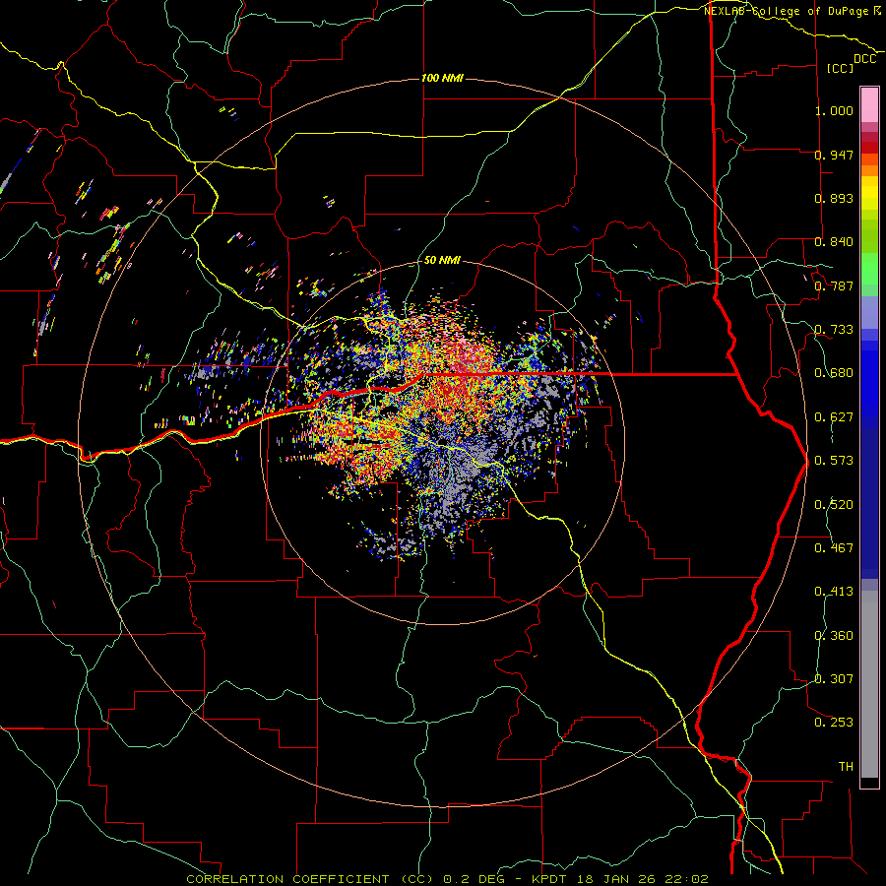Image resolution: width=886 pixels, height=886 pixels.
Task: Click the 0.413 value on the color scale
Action: 834,592
